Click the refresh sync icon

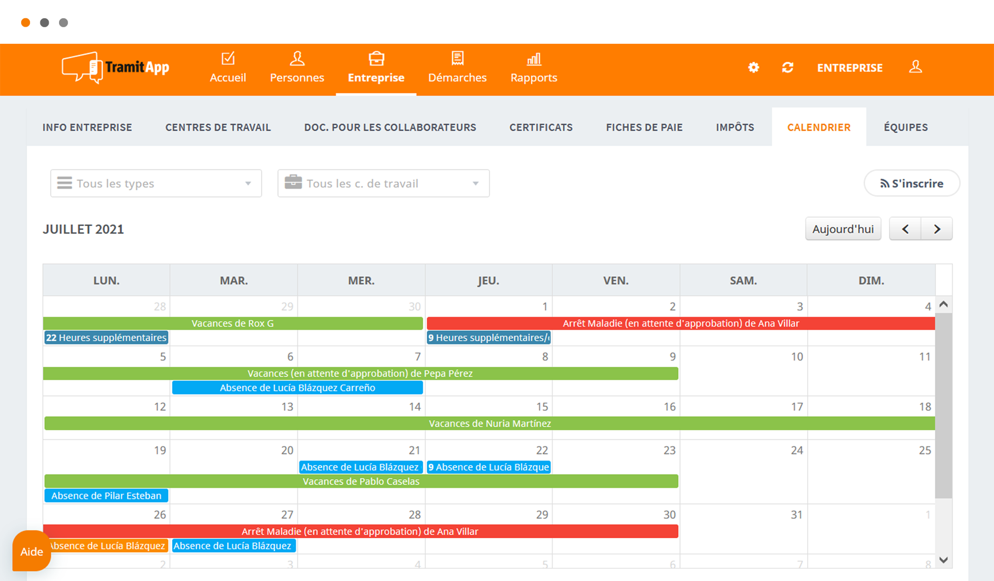[788, 67]
